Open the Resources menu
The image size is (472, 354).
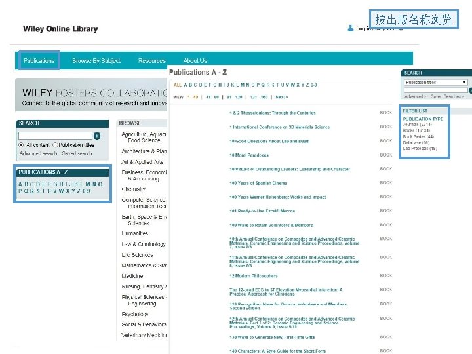pyautogui.click(x=151, y=60)
